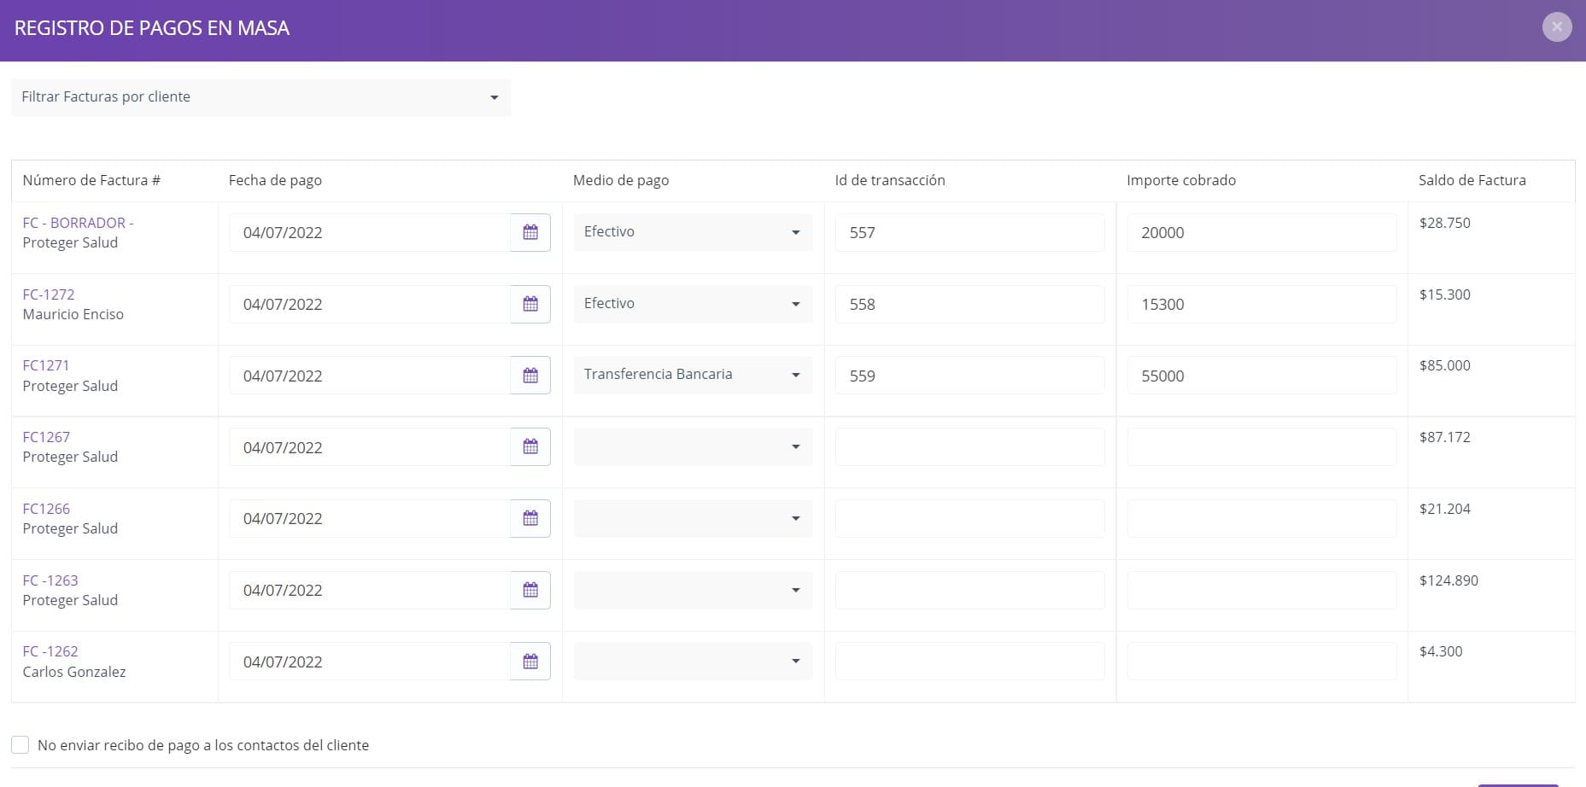The height and width of the screenshot is (787, 1586).
Task: Check 'No enviar recibo de pago' checkbox
Action: coord(20,744)
